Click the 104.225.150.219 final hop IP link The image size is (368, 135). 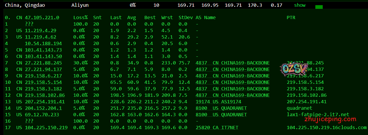tap(46, 128)
